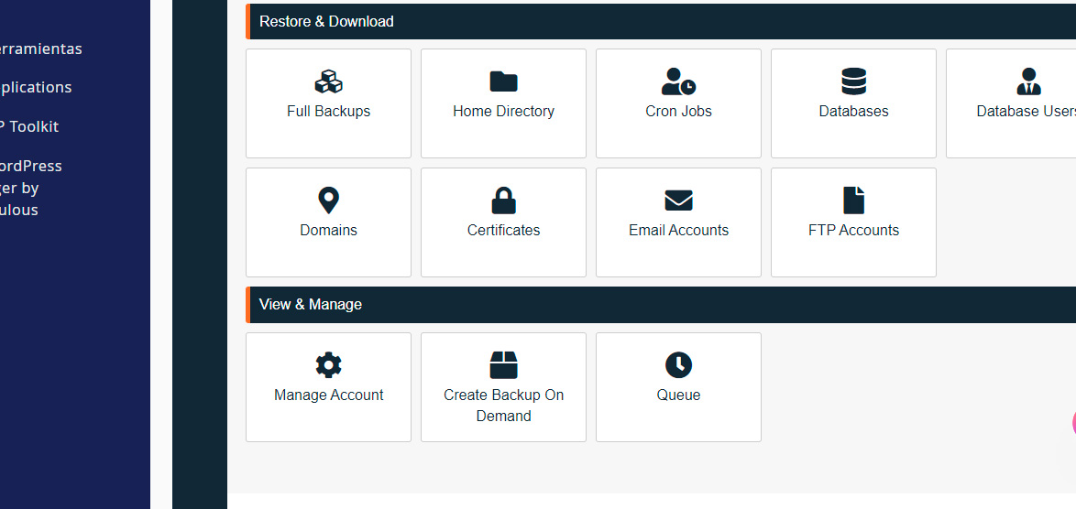1076x509 pixels.
Task: Select Create Backup On Demand label
Action: click(x=504, y=405)
